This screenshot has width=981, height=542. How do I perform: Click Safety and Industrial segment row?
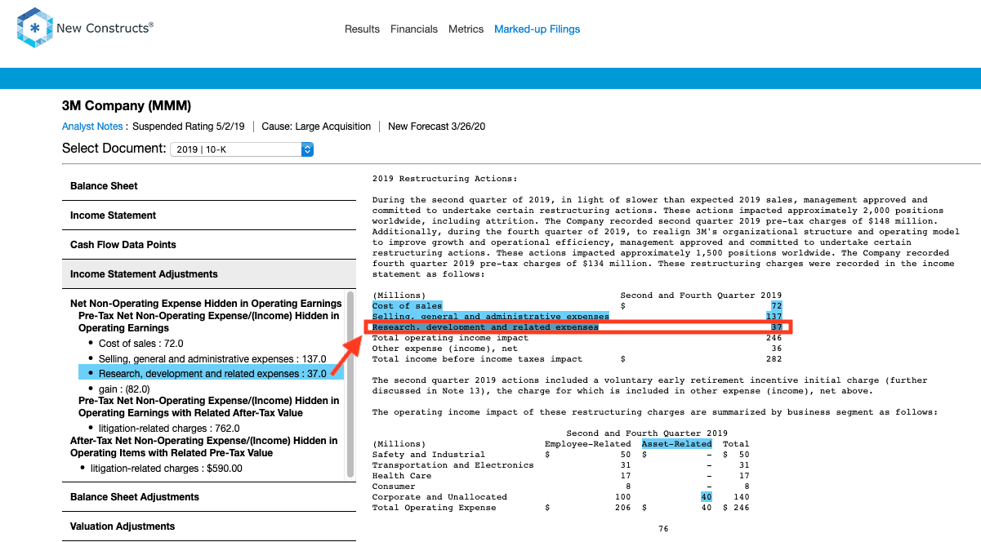[x=560, y=455]
